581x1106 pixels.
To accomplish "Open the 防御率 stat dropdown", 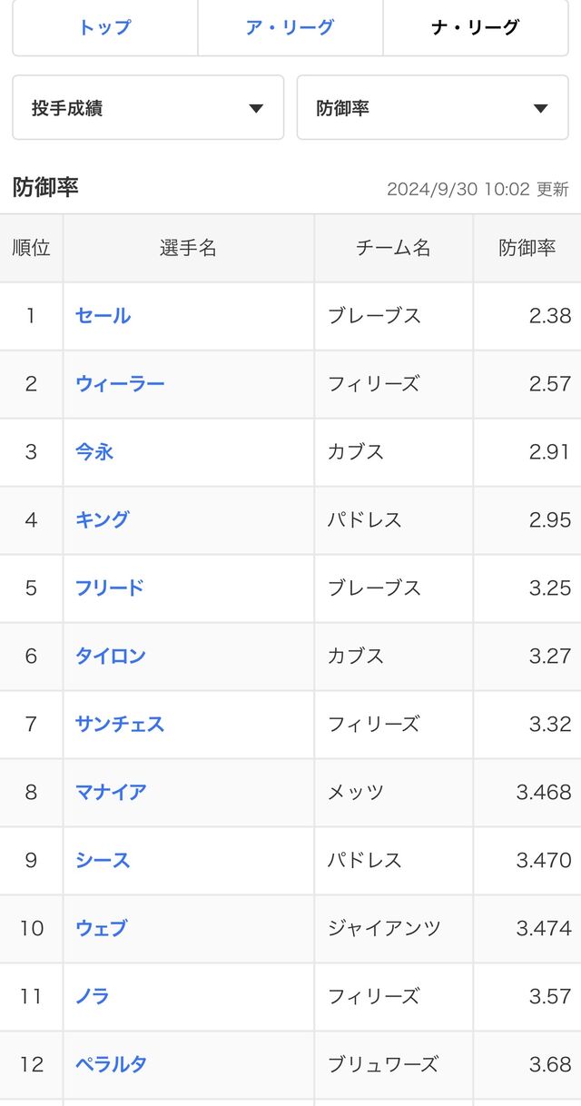I will coord(433,108).
